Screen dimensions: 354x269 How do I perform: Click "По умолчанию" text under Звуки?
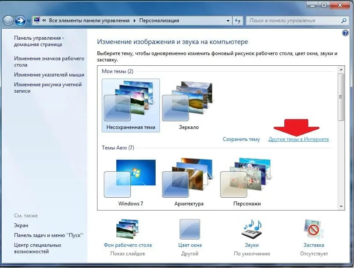coord(252,254)
